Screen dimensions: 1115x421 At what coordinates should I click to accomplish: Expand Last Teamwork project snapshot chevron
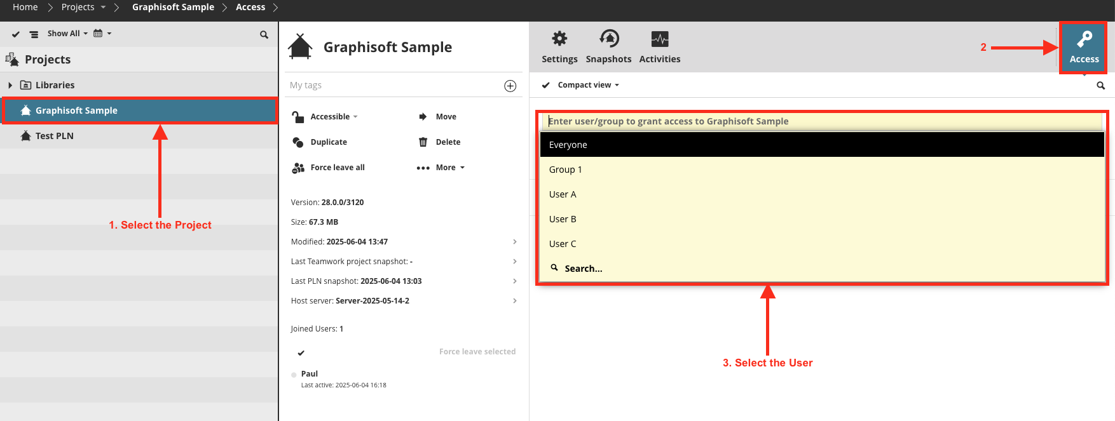coord(514,262)
